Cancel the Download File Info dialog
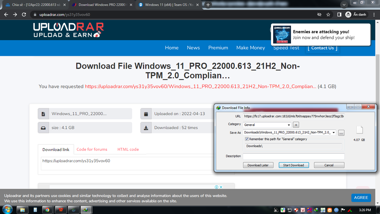 click(329, 165)
